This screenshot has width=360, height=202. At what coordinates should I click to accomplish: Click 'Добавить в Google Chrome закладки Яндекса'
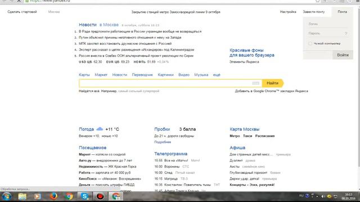271,91
